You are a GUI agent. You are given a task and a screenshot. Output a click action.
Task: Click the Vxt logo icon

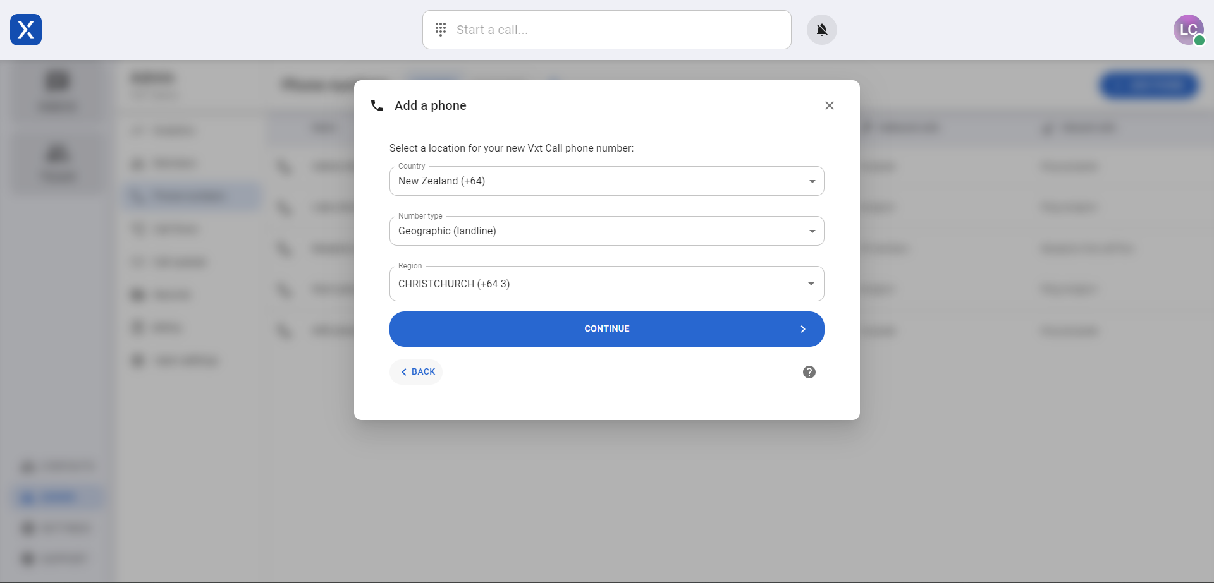coord(25,30)
